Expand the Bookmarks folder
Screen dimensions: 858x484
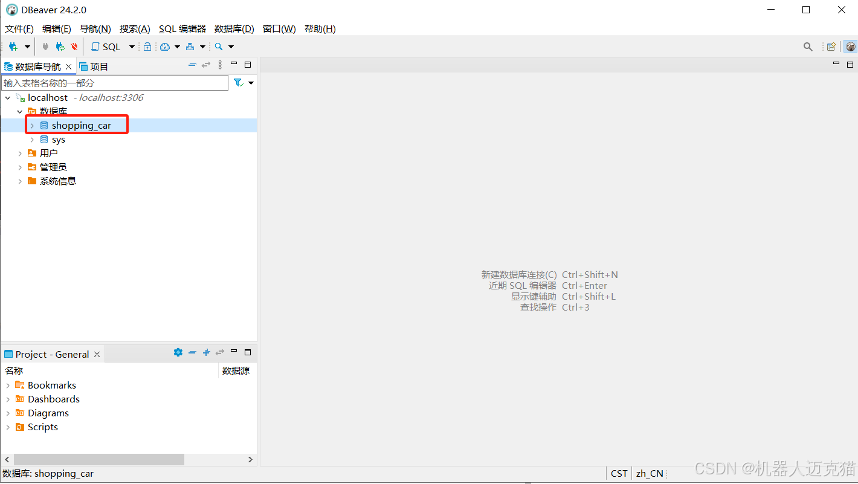click(8, 386)
